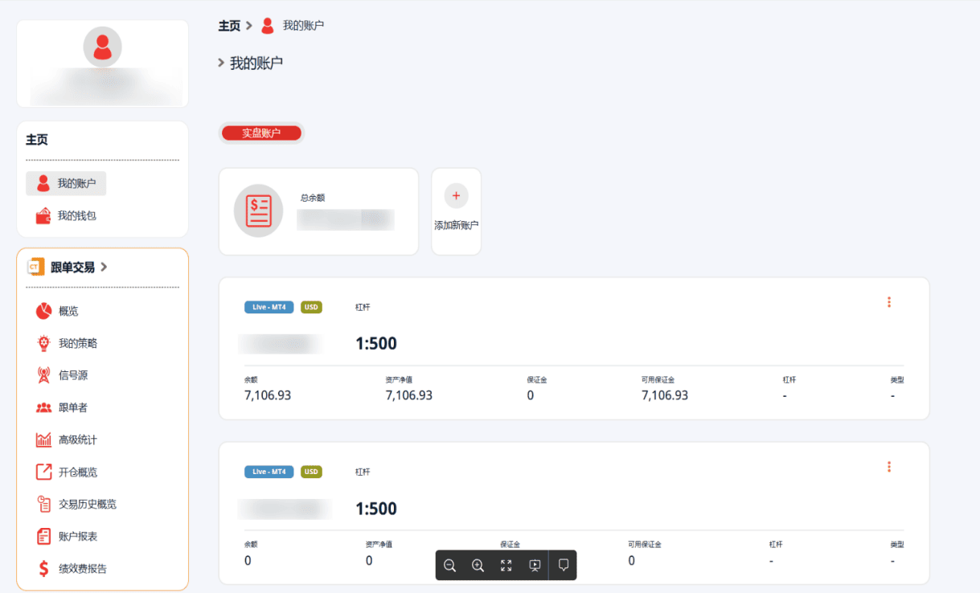Open 高级统计 statistics page

click(77, 440)
